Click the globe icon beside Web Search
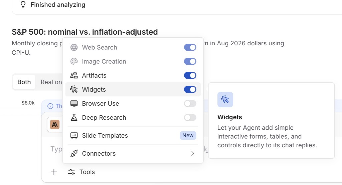 coord(74,47)
